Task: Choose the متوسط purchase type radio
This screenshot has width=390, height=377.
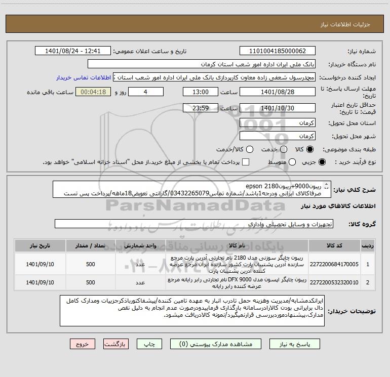Action: click(x=292, y=162)
